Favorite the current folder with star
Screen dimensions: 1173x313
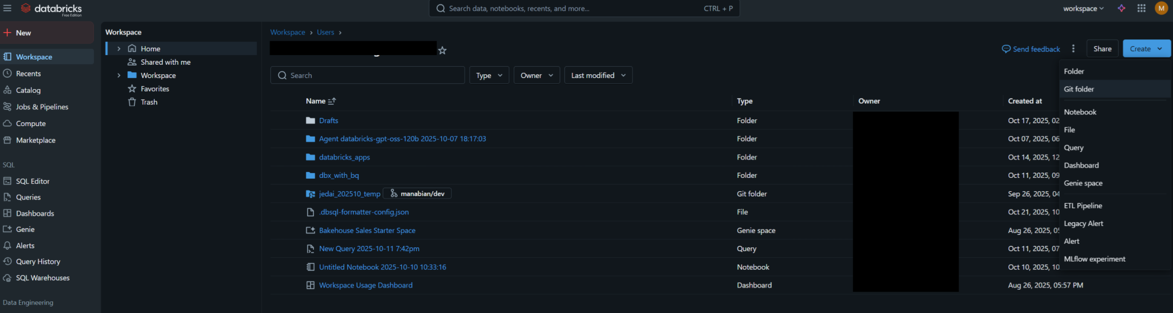442,50
